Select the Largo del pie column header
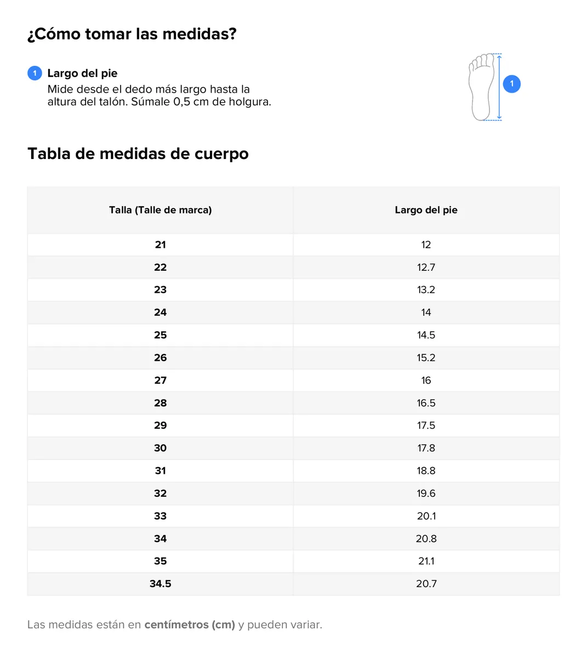The image size is (587, 658). (x=426, y=210)
